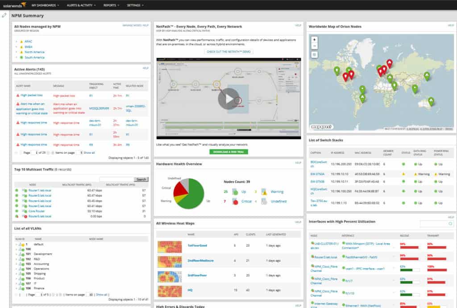Click the yellow VLAN icon for 1 default
This screenshot has height=308, width=457.
point(21,245)
